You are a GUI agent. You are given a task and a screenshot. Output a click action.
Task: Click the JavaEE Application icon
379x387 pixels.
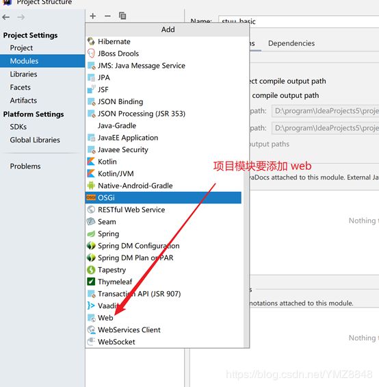(x=91, y=138)
